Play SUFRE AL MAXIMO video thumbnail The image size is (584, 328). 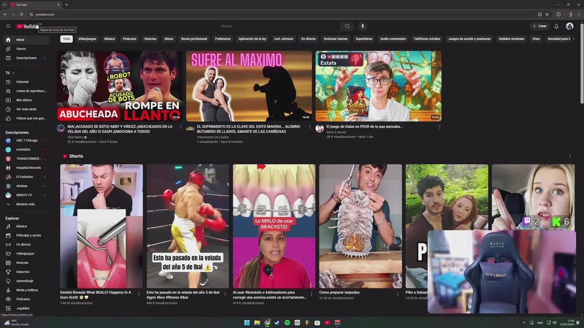tap(249, 86)
